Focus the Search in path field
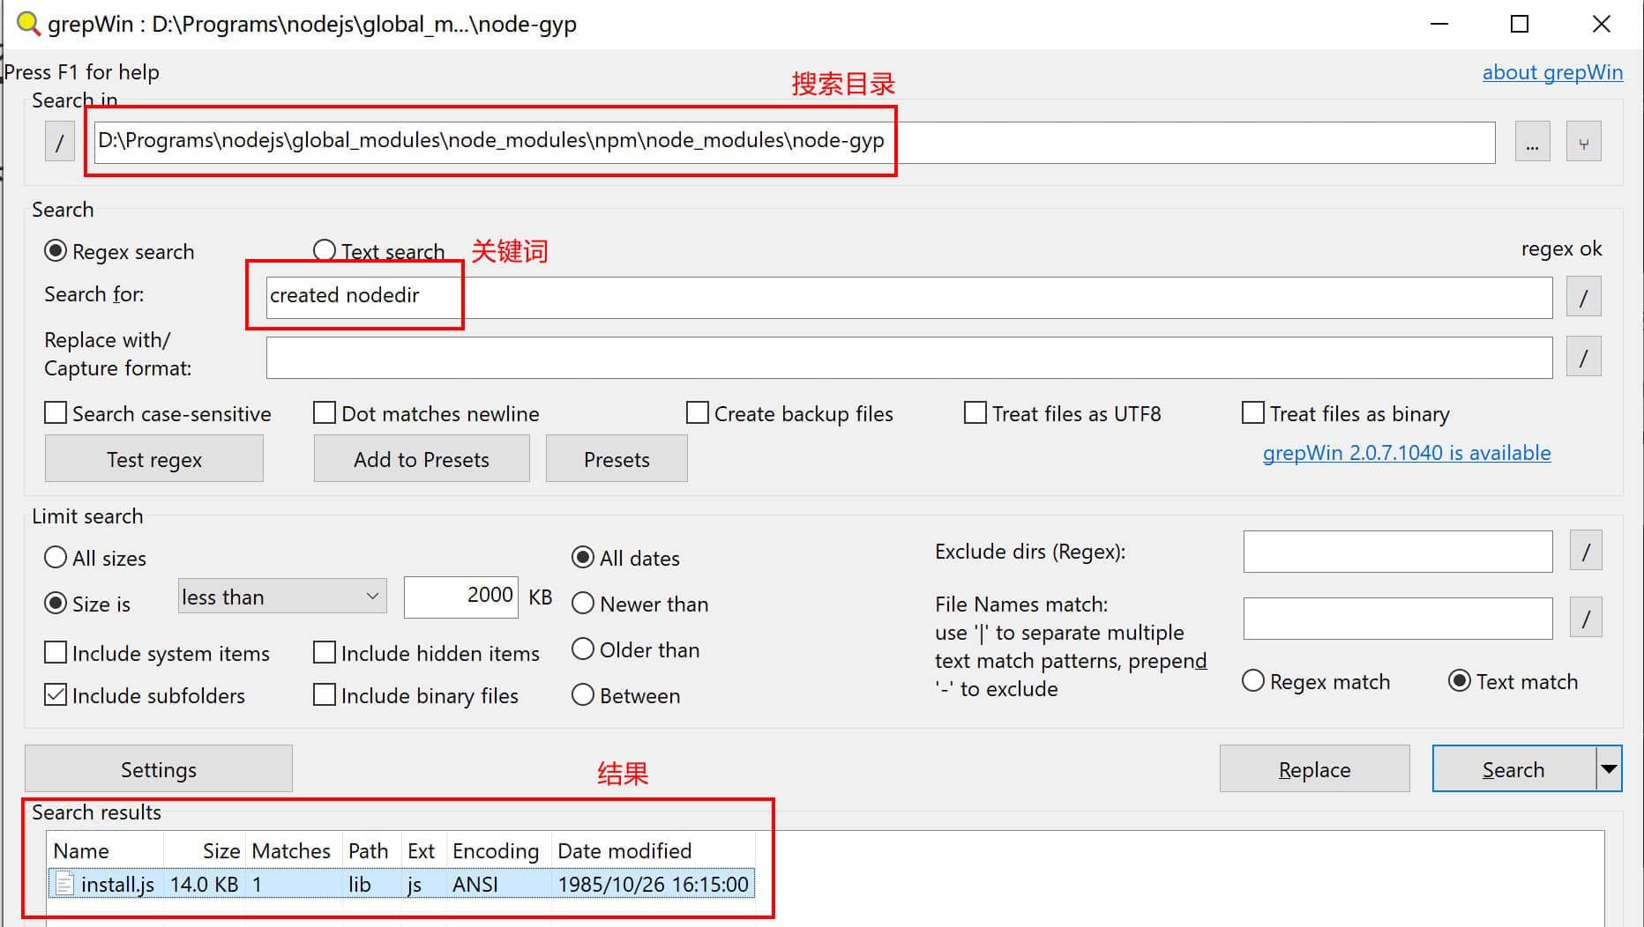 tap(794, 142)
